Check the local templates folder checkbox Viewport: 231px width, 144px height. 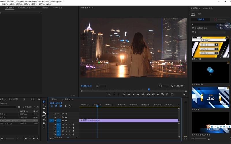tap(193, 28)
